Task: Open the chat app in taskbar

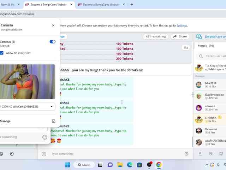Action: [x=110, y=165]
